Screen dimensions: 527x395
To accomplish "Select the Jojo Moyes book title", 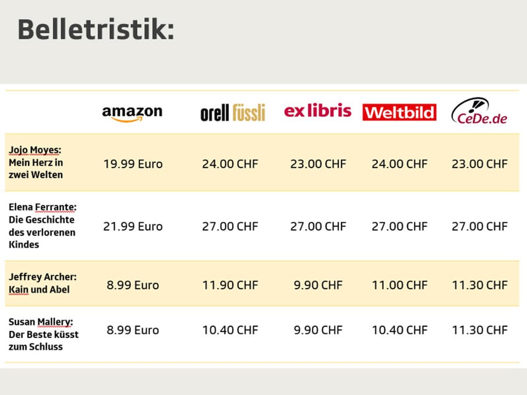I will click(36, 162).
